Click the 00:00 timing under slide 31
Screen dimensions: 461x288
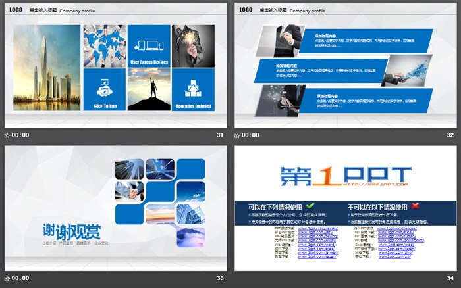(x=20, y=135)
